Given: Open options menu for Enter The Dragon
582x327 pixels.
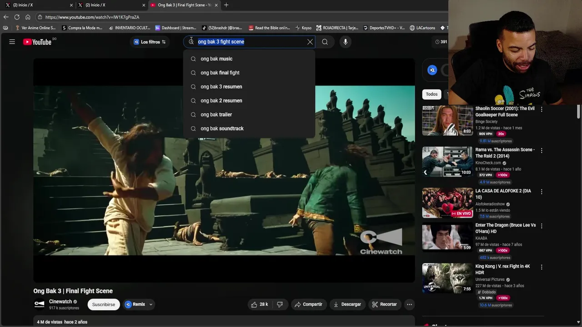Looking at the screenshot, I should pyautogui.click(x=542, y=226).
